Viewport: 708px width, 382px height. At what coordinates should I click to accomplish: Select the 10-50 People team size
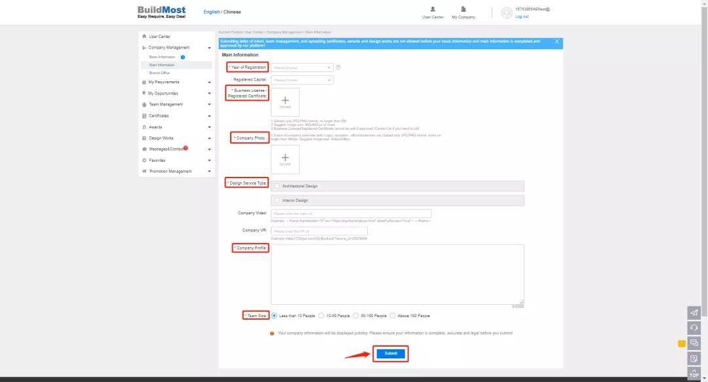tap(321, 316)
